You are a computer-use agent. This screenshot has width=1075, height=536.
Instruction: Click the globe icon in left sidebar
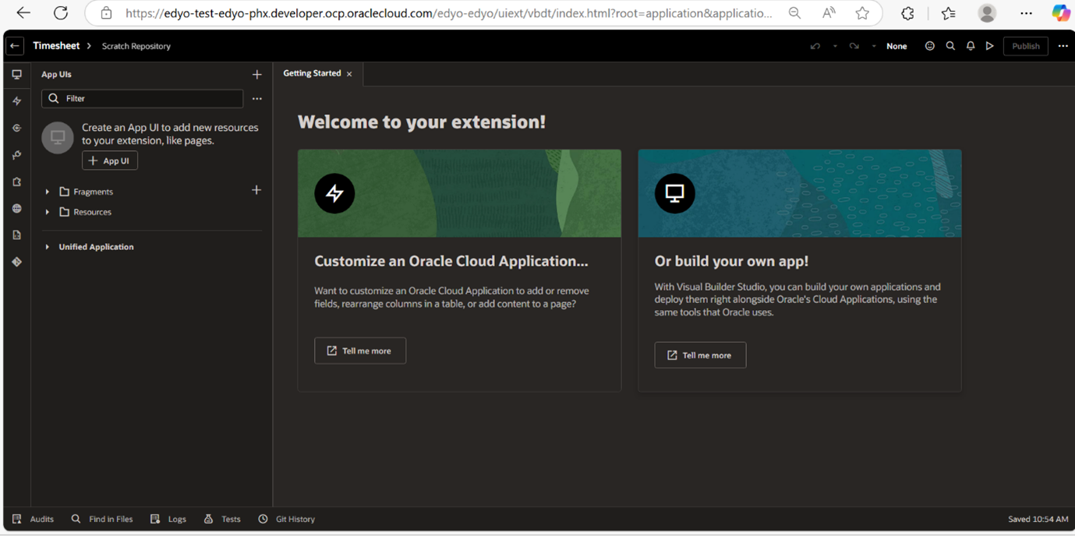16,209
